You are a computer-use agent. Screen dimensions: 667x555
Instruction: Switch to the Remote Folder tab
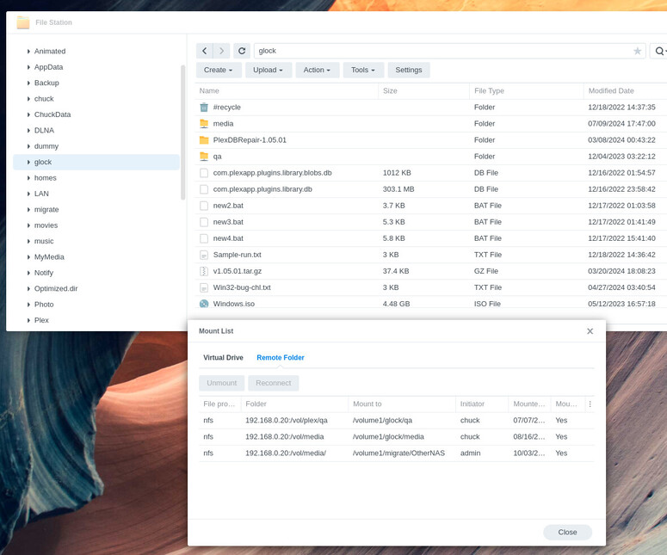click(281, 358)
